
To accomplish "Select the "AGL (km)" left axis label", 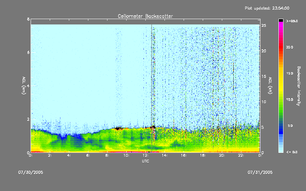I will pos(24,86).
